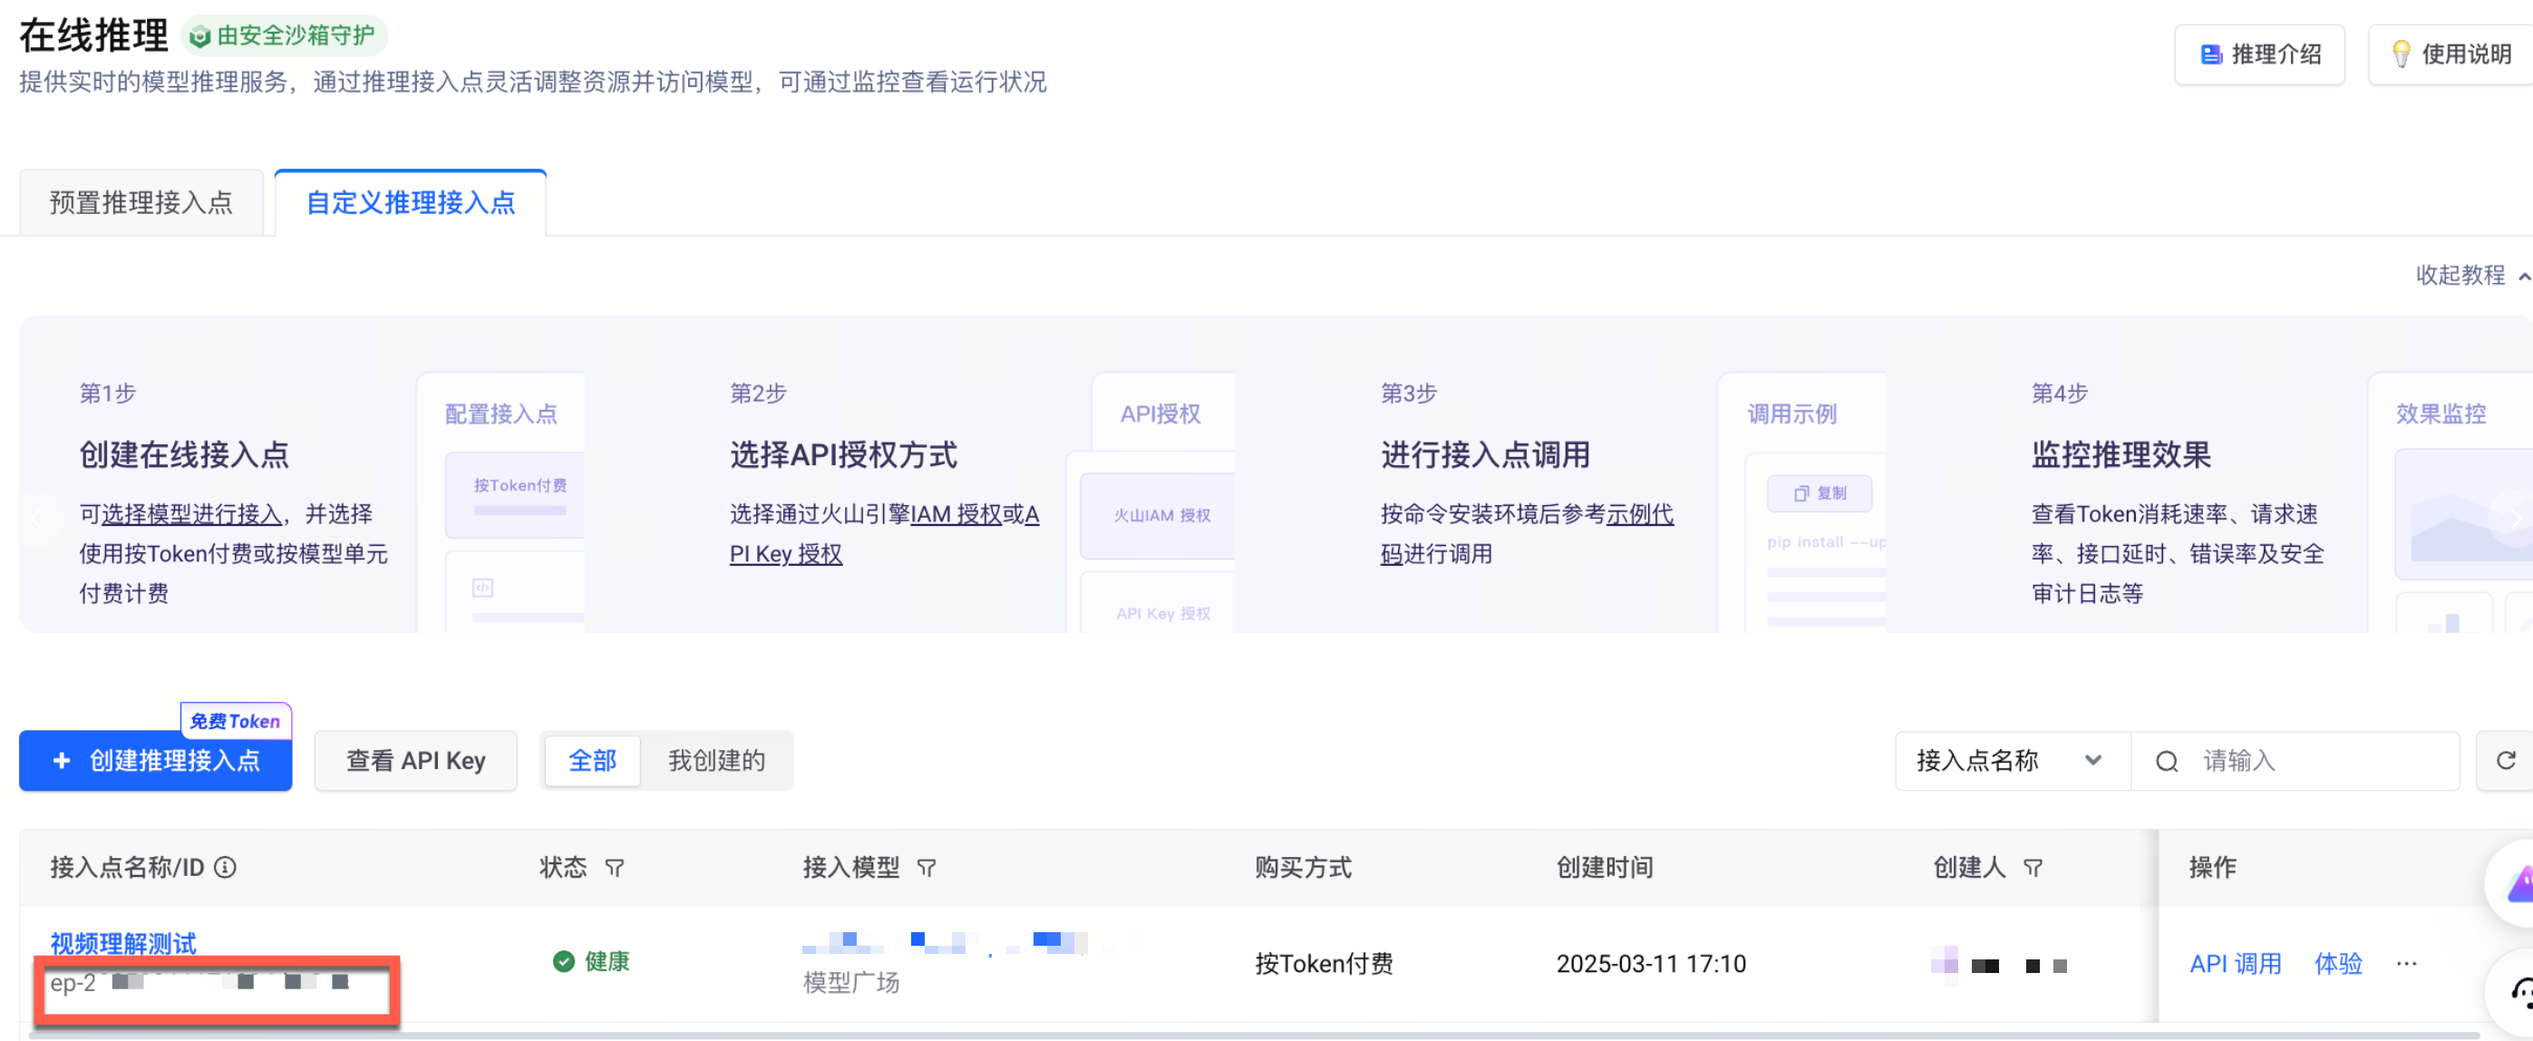This screenshot has height=1041, width=2533.
Task: Click the 创建人 column filter icon
Action: coord(2033,867)
